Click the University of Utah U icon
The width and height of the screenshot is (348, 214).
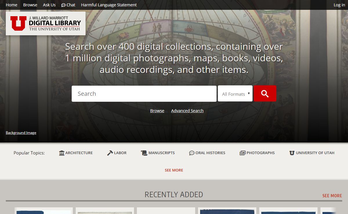click(292, 153)
